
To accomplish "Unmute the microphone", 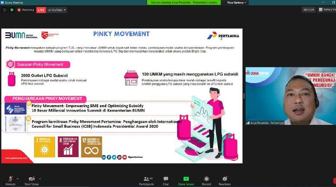I will tap(10, 180).
